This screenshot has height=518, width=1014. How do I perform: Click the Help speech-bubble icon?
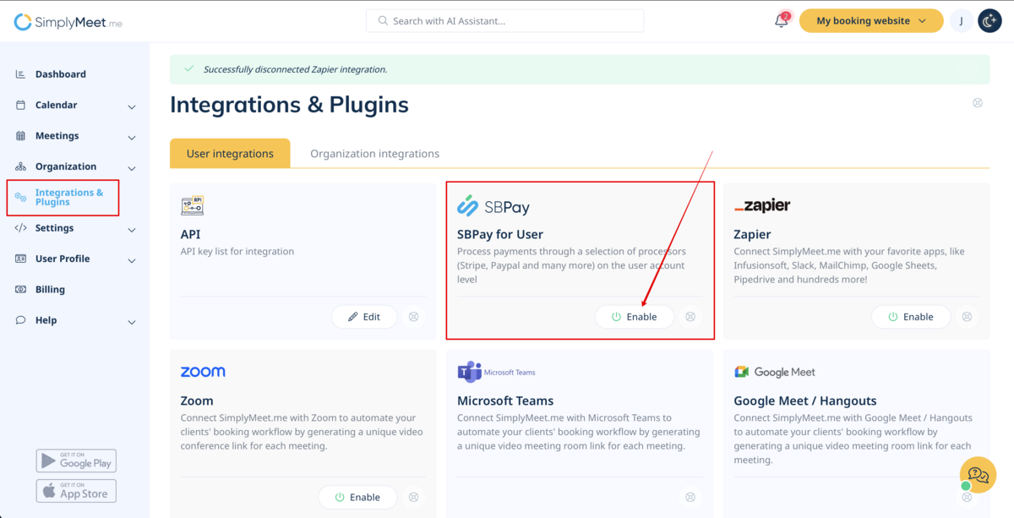click(21, 320)
